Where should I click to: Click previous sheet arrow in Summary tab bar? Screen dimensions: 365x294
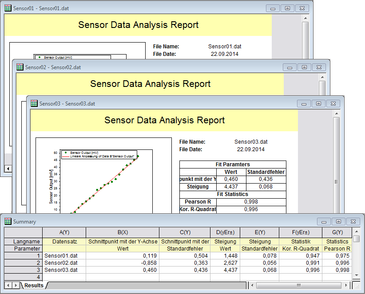tap(8, 286)
